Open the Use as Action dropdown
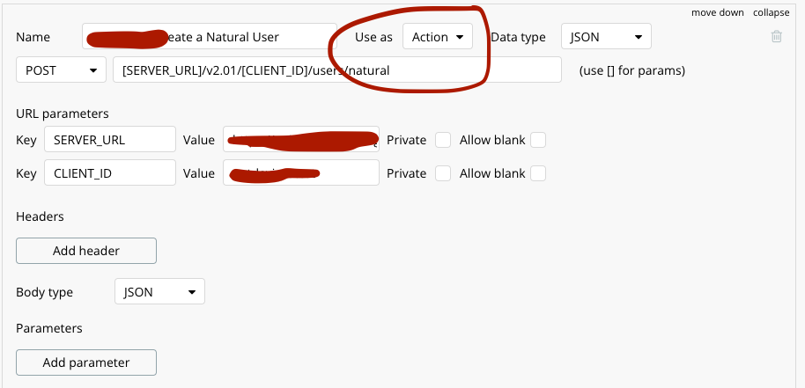805x388 pixels. 438,37
